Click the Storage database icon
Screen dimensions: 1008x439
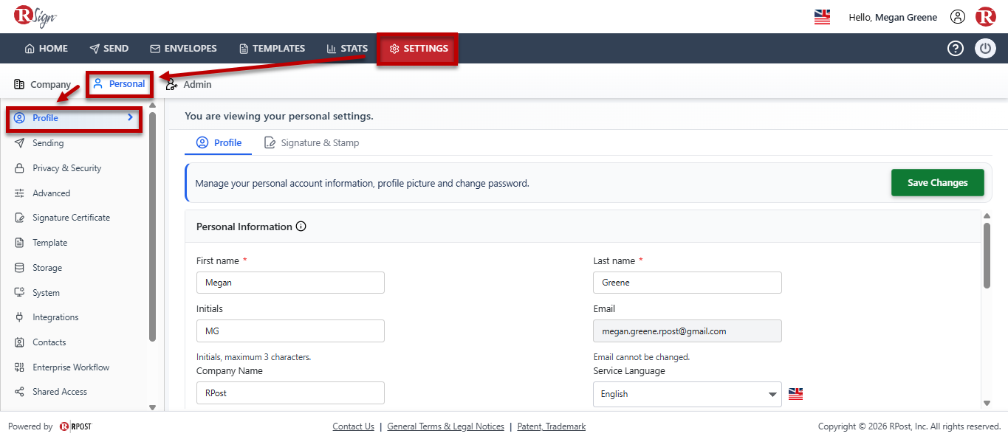(19, 268)
